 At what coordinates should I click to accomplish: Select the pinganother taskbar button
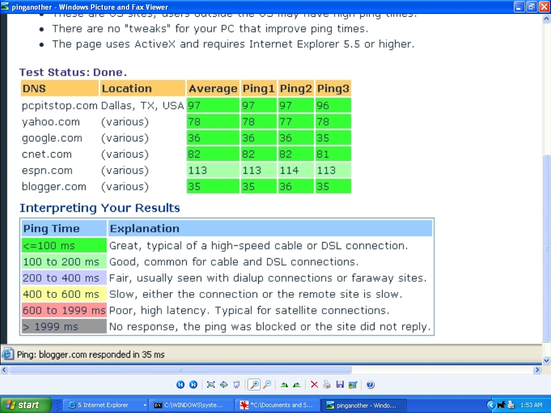[364, 405]
